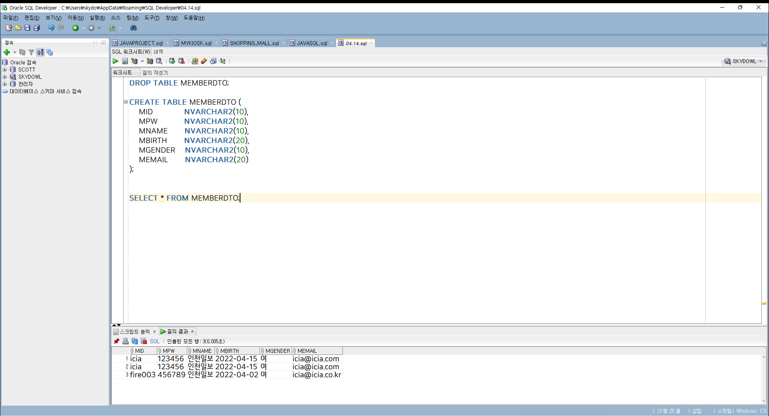Screen dimensions: 769x416
Task: Click the fire003 cell in results
Action: tap(143, 375)
